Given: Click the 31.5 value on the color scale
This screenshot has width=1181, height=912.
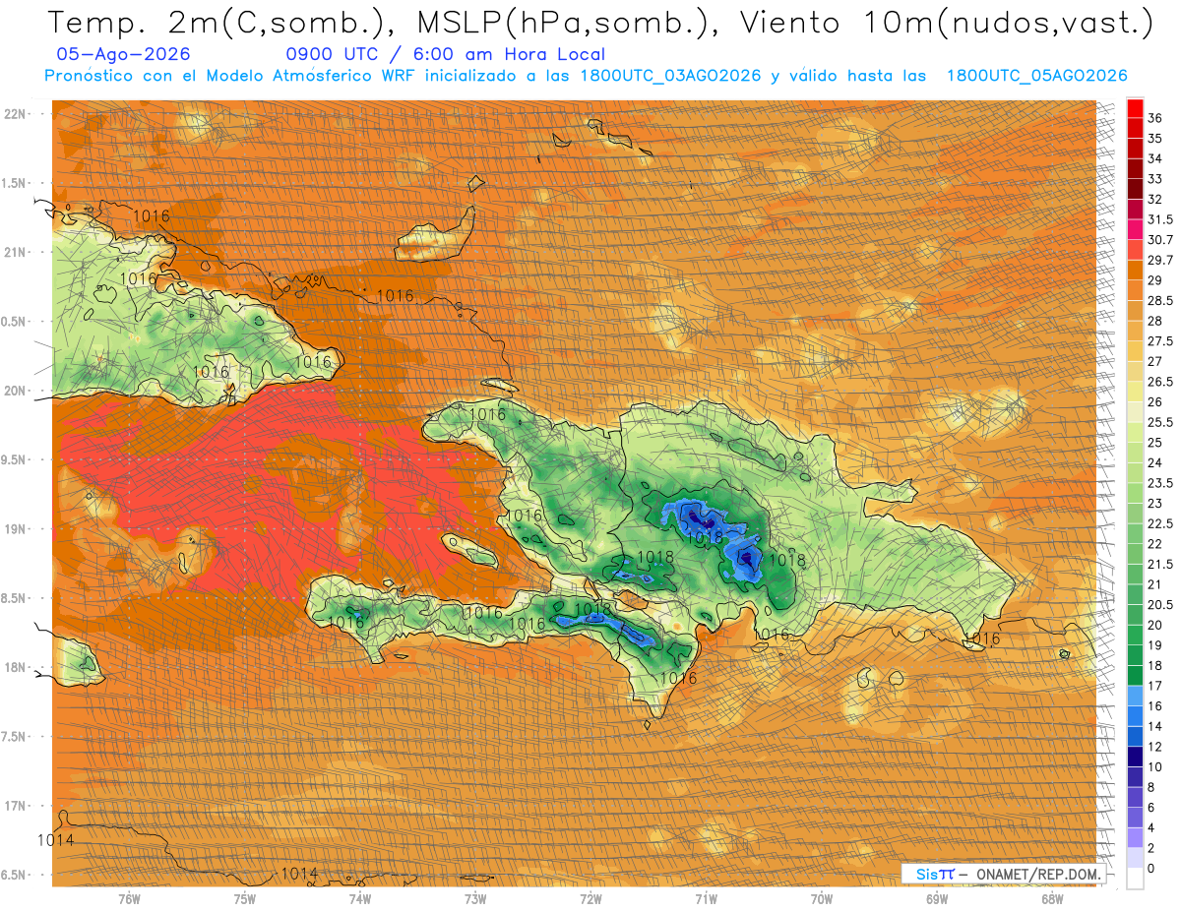Looking at the screenshot, I should pyautogui.click(x=1160, y=219).
